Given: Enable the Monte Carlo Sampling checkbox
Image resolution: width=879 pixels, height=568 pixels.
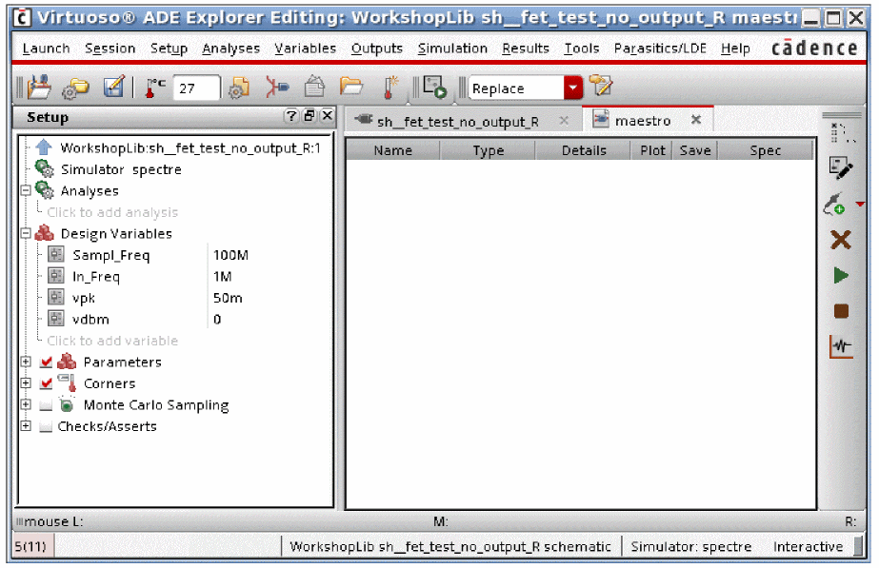Looking at the screenshot, I should click(47, 405).
